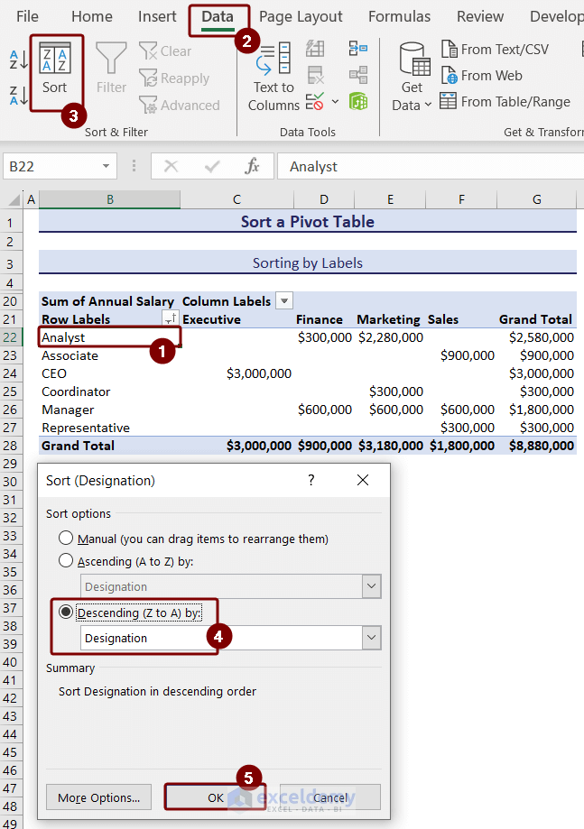
Task: Open the Get Data menu
Action: 412,77
